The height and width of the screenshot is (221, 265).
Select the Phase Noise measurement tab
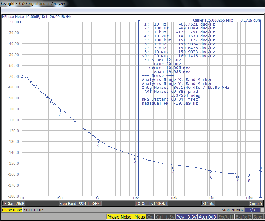(x=12, y=210)
